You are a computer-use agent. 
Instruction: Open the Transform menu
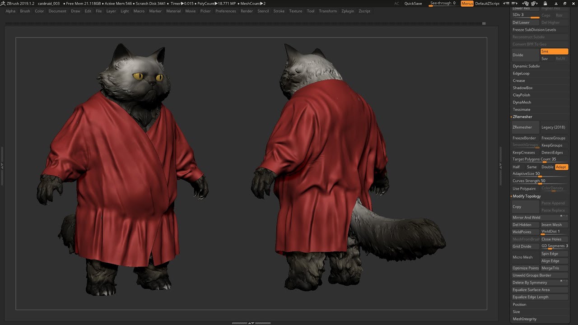328,11
